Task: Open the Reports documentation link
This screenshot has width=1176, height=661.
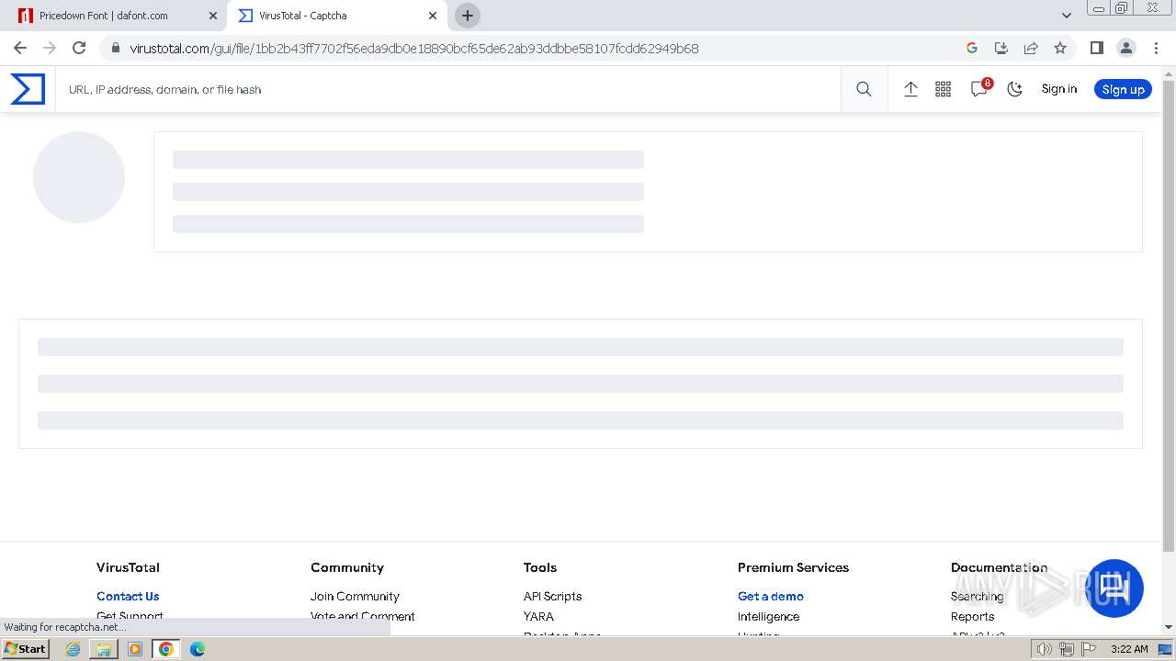Action: pyautogui.click(x=972, y=616)
